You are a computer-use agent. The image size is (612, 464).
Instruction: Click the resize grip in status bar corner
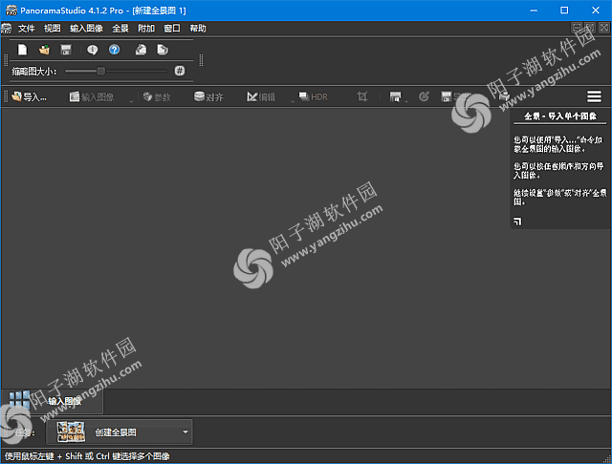(x=607, y=459)
